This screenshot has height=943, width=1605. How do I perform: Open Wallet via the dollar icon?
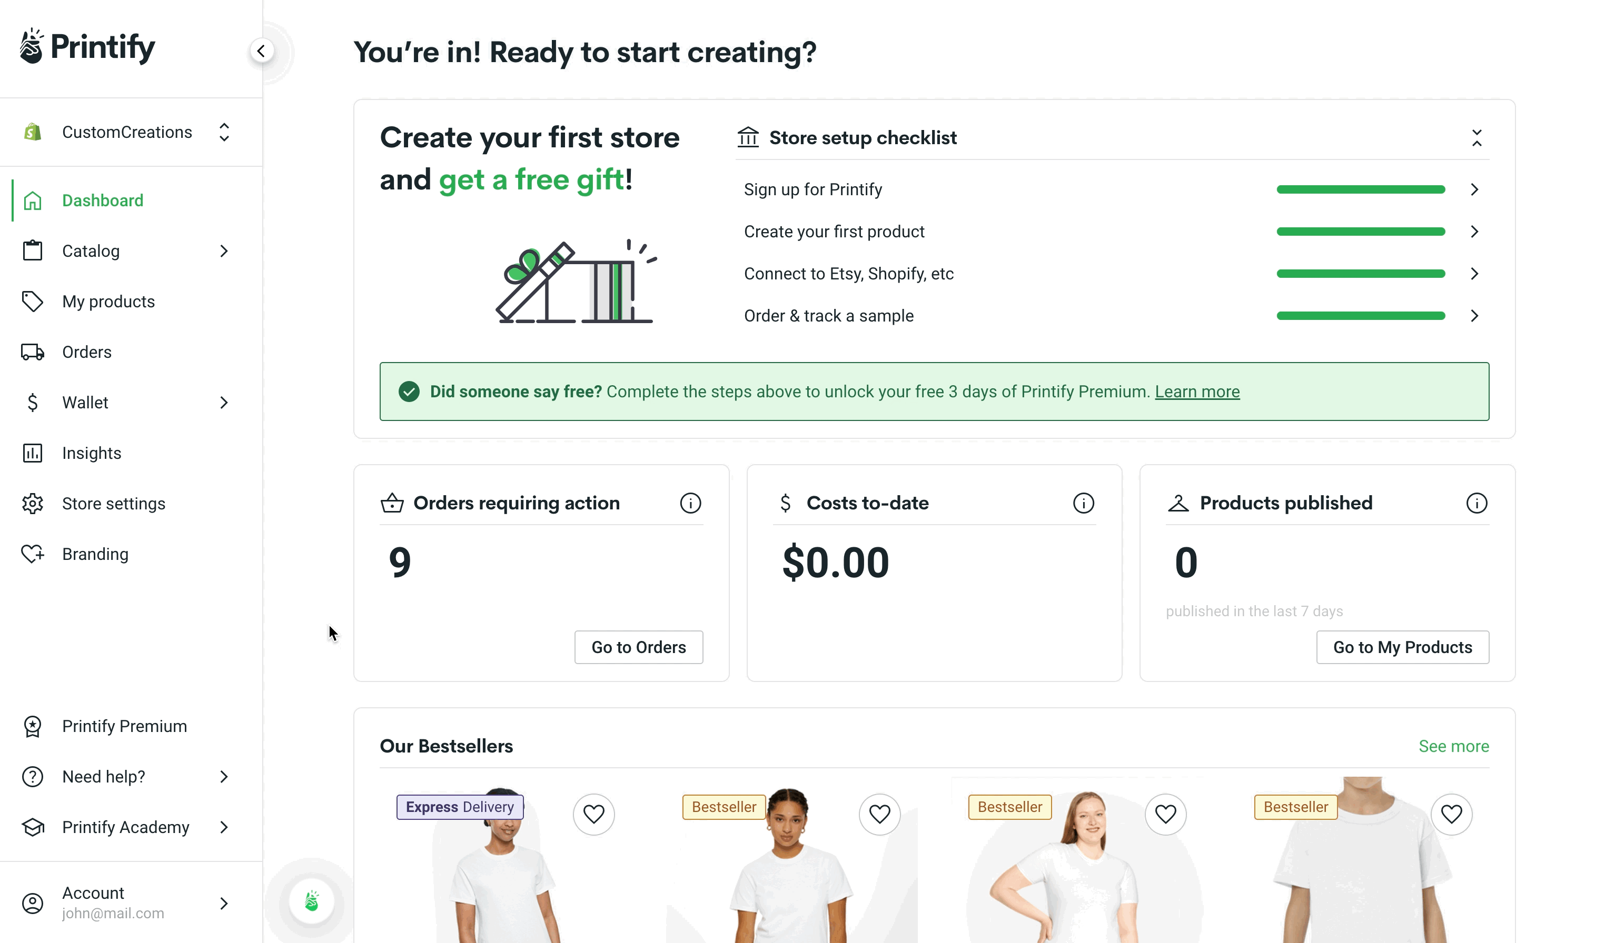click(33, 402)
